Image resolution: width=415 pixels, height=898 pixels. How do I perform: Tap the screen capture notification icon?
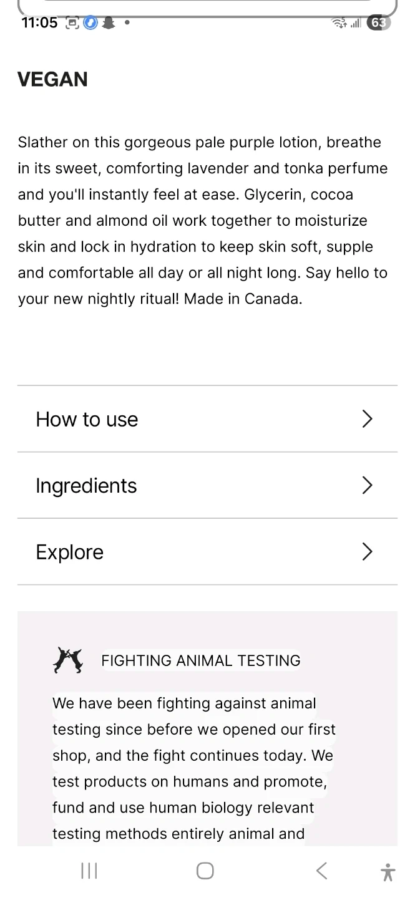[72, 23]
